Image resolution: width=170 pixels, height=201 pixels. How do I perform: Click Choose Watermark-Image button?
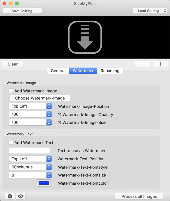40,98
